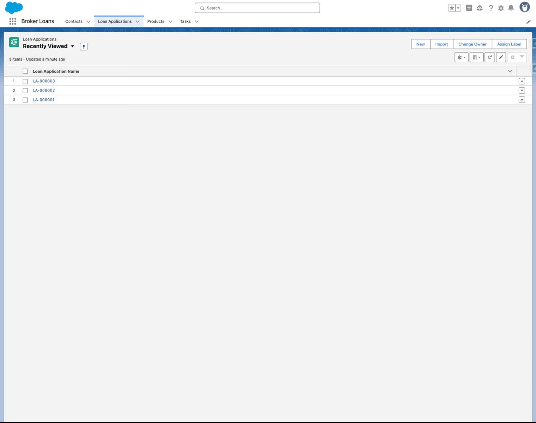The height and width of the screenshot is (423, 536).
Task: Open the Recently Viewed list view picker
Action: tap(72, 46)
